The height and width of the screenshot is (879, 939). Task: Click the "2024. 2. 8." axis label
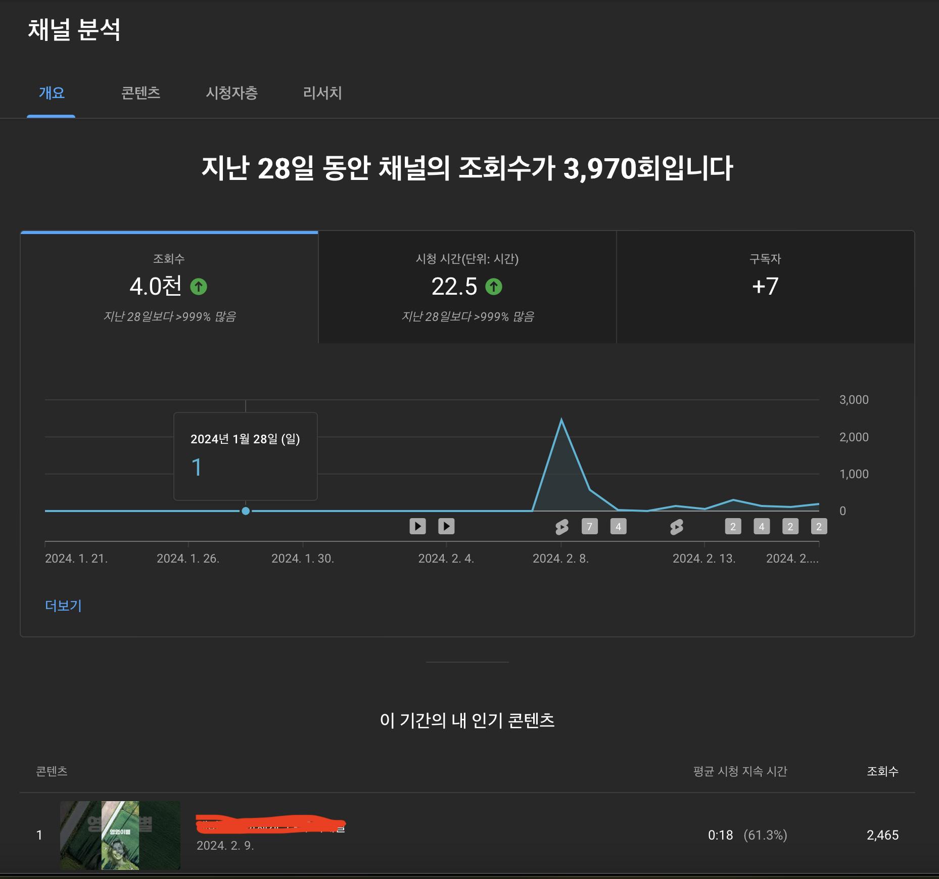click(x=561, y=559)
